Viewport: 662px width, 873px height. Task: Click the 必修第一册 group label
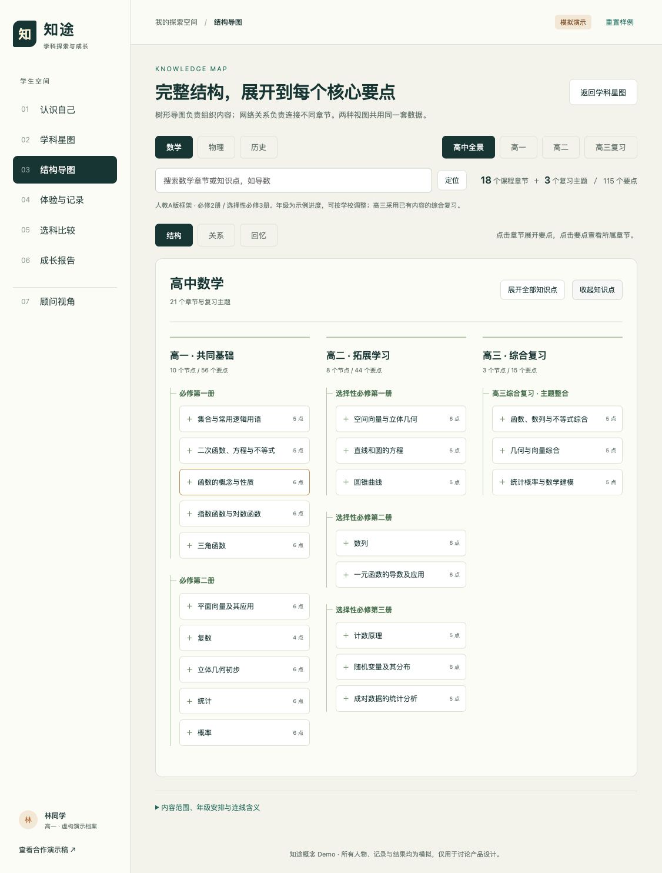(197, 393)
